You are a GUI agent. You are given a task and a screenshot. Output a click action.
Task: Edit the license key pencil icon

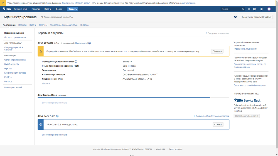click(148, 79)
